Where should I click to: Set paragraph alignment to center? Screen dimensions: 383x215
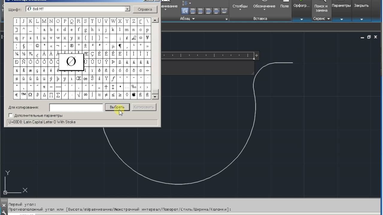(200, 11)
